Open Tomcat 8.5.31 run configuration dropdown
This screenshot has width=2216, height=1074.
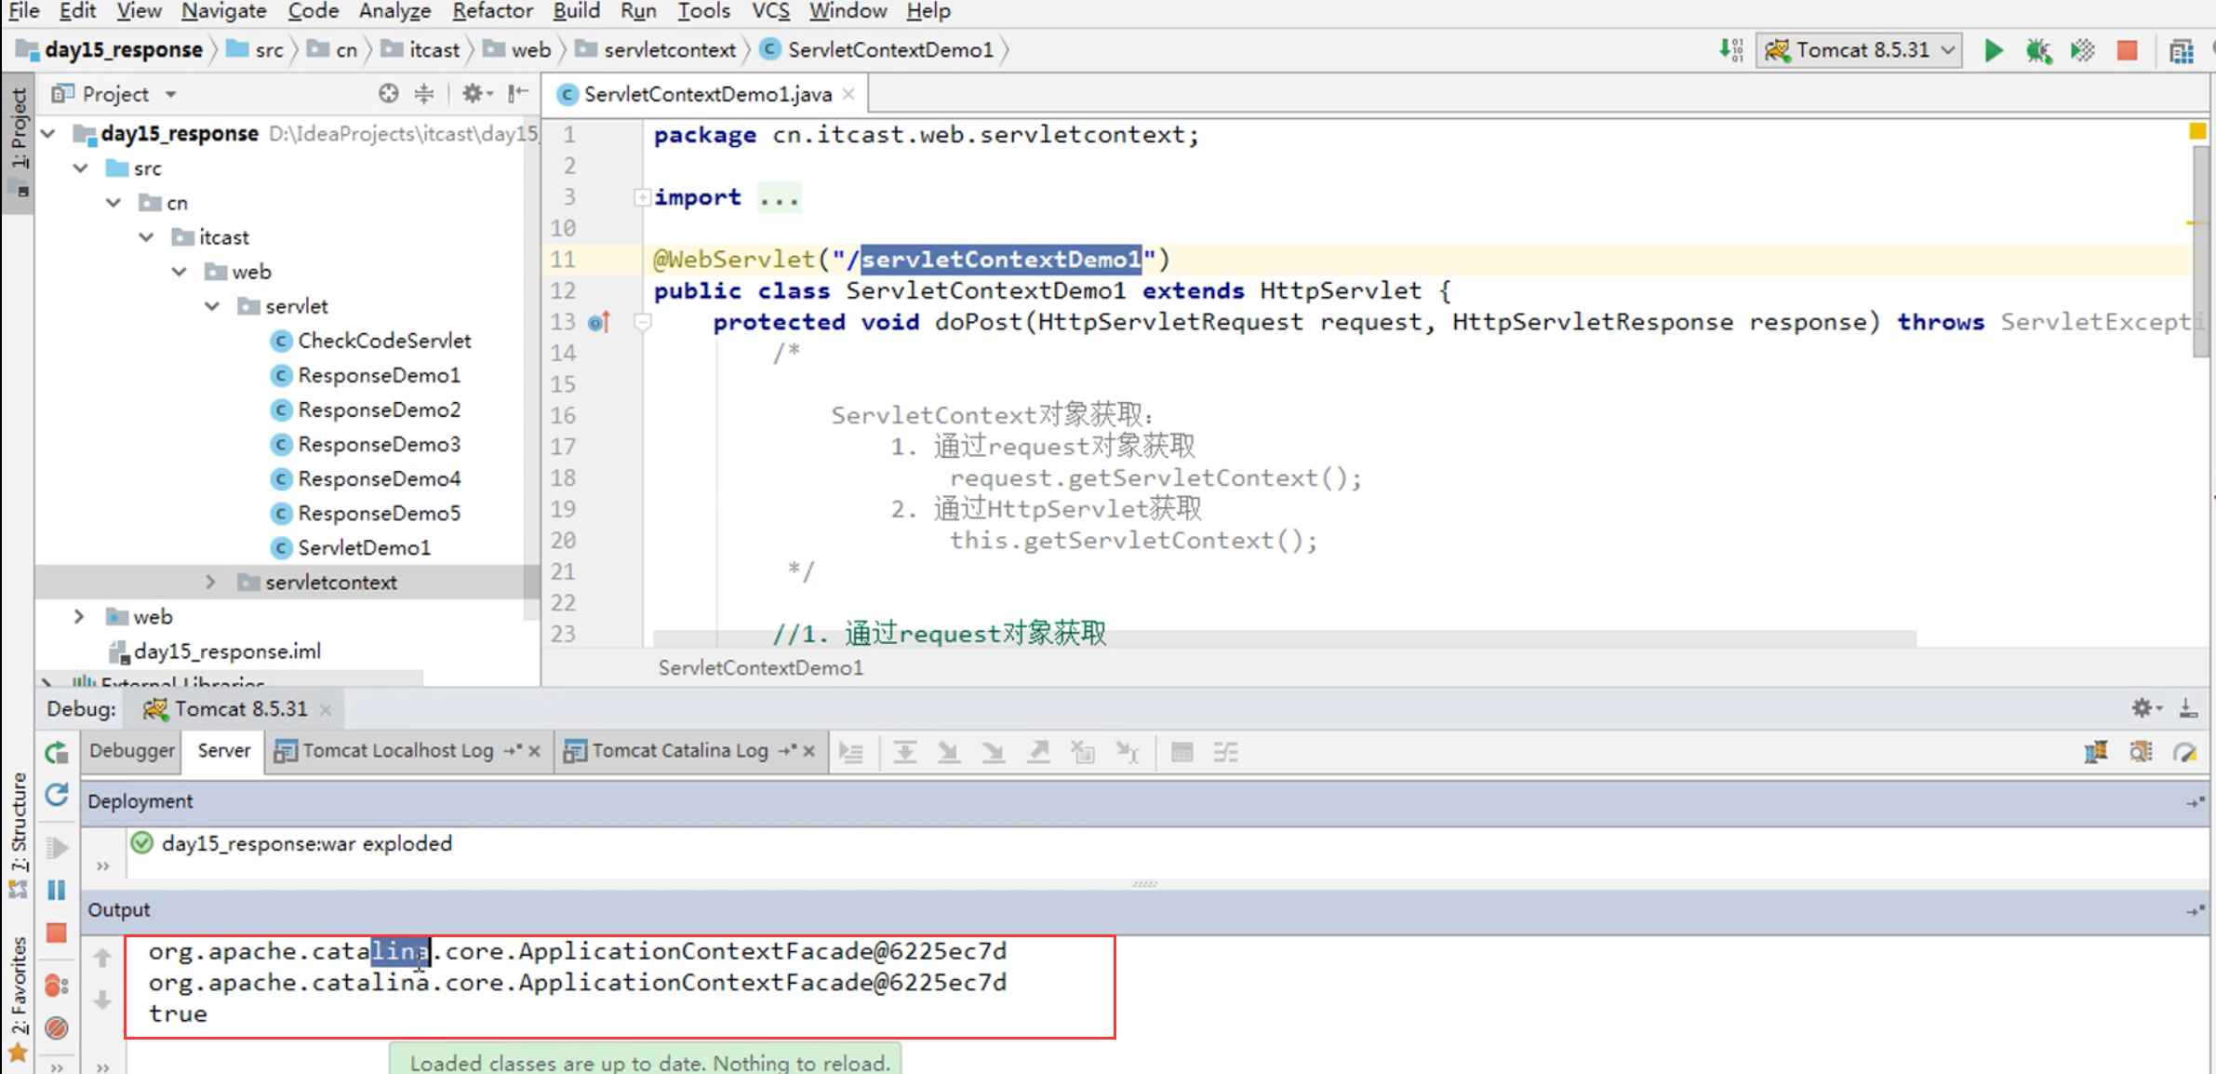(1859, 50)
